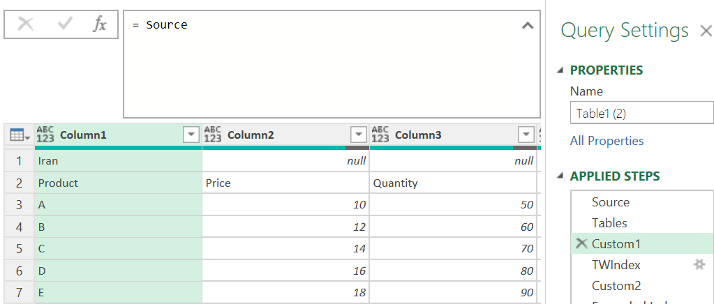The image size is (714, 304).
Task: Collapse the APPLIED STEPS section triangle
Action: tap(560, 176)
